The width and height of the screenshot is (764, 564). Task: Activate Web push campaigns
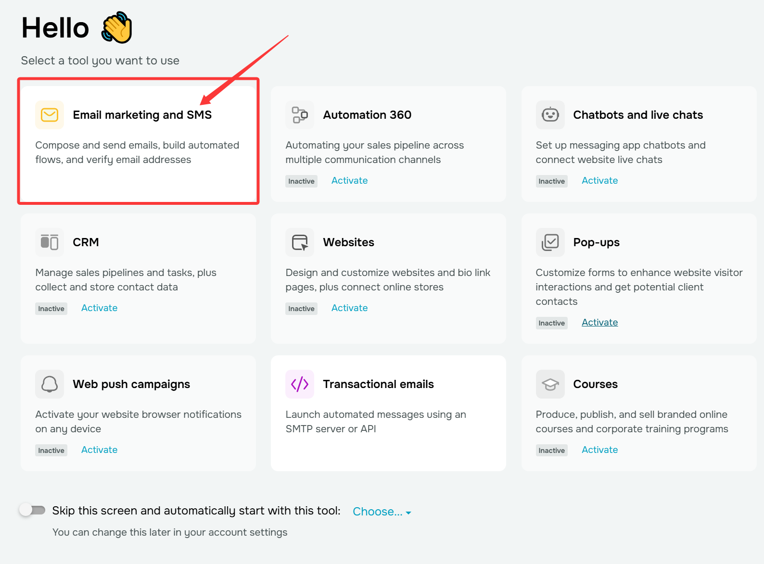point(99,450)
